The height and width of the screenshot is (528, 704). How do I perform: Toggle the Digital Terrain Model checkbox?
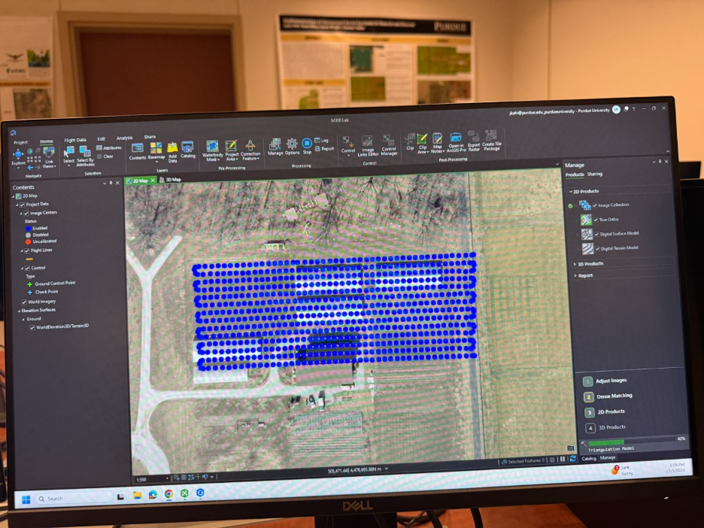598,248
